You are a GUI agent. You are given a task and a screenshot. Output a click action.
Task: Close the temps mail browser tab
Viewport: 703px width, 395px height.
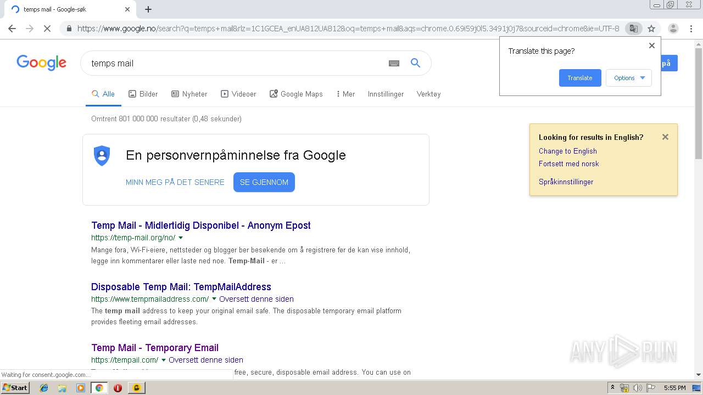[x=127, y=9]
